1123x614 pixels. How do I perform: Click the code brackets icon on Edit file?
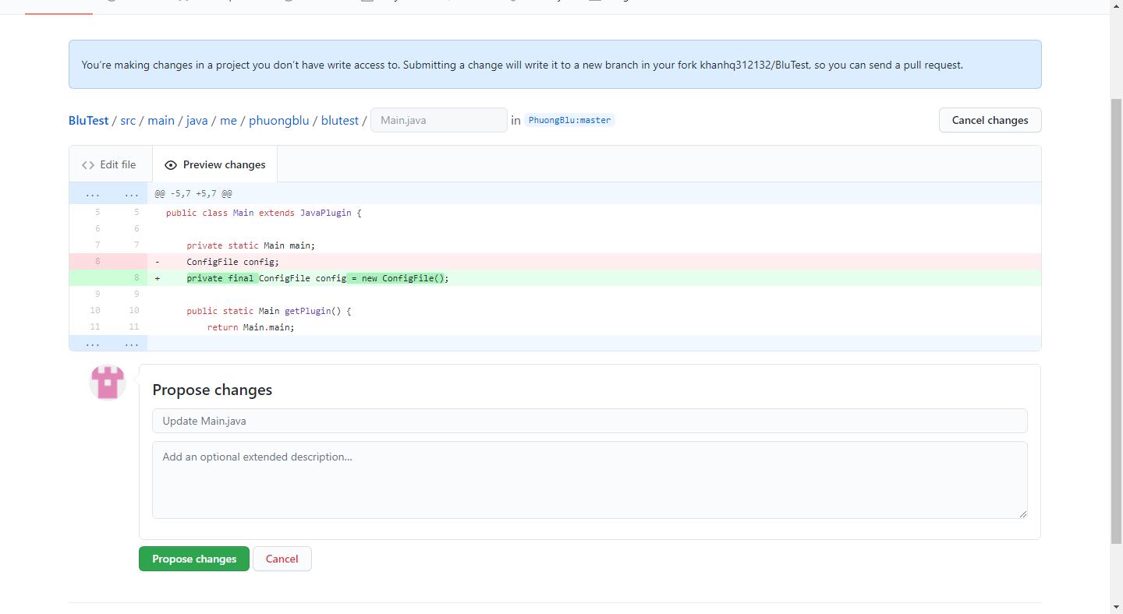click(88, 165)
